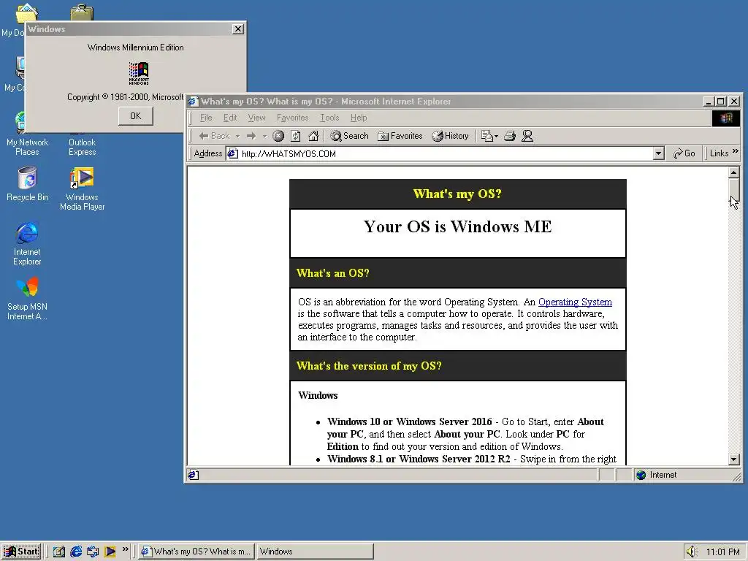Viewport: 748px width, 561px height.
Task: Click the volume speaker tray icon
Action: (692, 552)
